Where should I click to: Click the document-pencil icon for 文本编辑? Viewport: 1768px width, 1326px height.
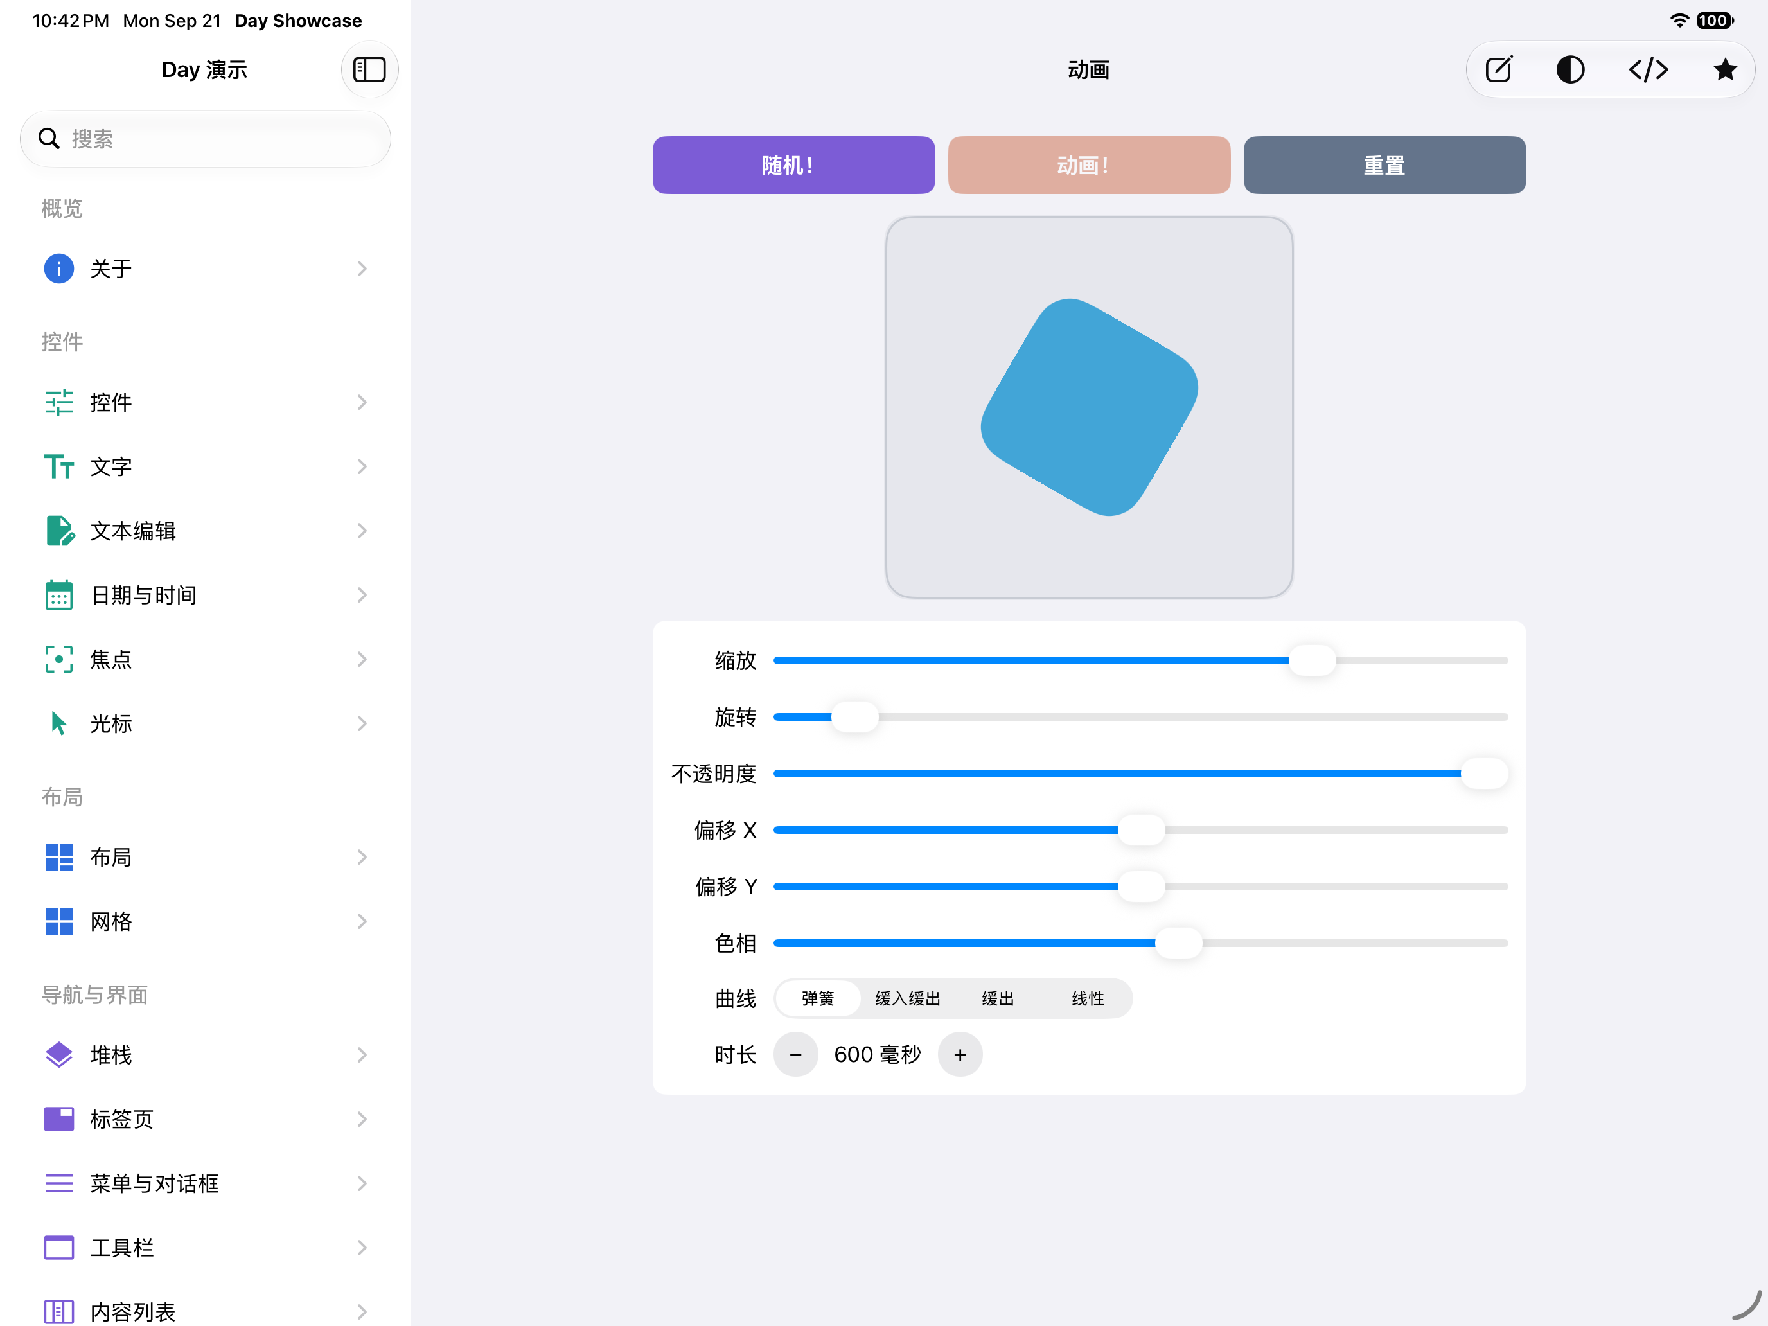pyautogui.click(x=60, y=531)
